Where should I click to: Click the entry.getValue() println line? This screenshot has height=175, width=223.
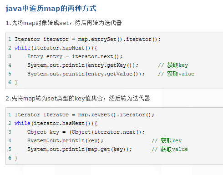click(86, 74)
